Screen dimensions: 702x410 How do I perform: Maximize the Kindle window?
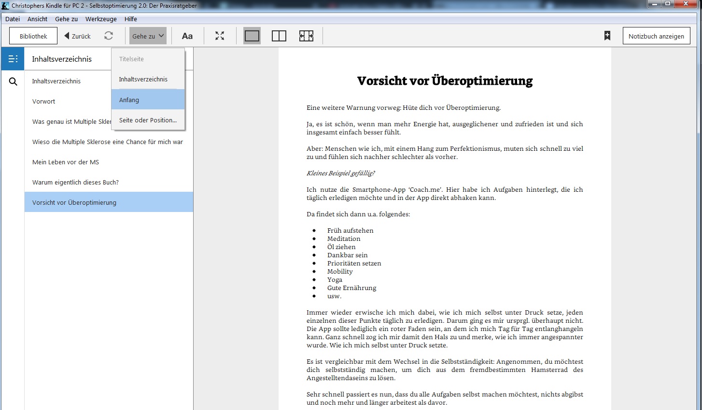point(668,4)
